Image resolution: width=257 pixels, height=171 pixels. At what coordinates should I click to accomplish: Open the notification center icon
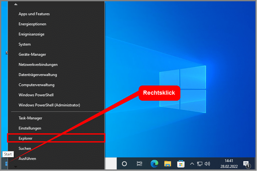tap(246, 164)
